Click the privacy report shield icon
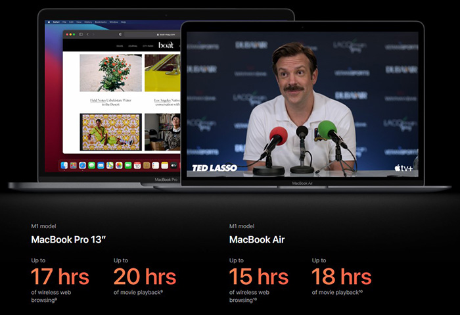Viewport: 460px width, 315px height. 120,34
